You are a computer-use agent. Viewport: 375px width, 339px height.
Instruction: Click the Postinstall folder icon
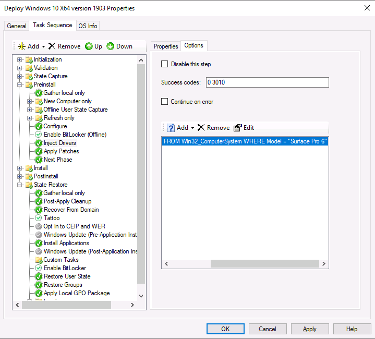(29, 177)
